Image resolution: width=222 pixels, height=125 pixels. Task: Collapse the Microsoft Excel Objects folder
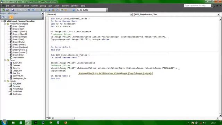coord(5,24)
